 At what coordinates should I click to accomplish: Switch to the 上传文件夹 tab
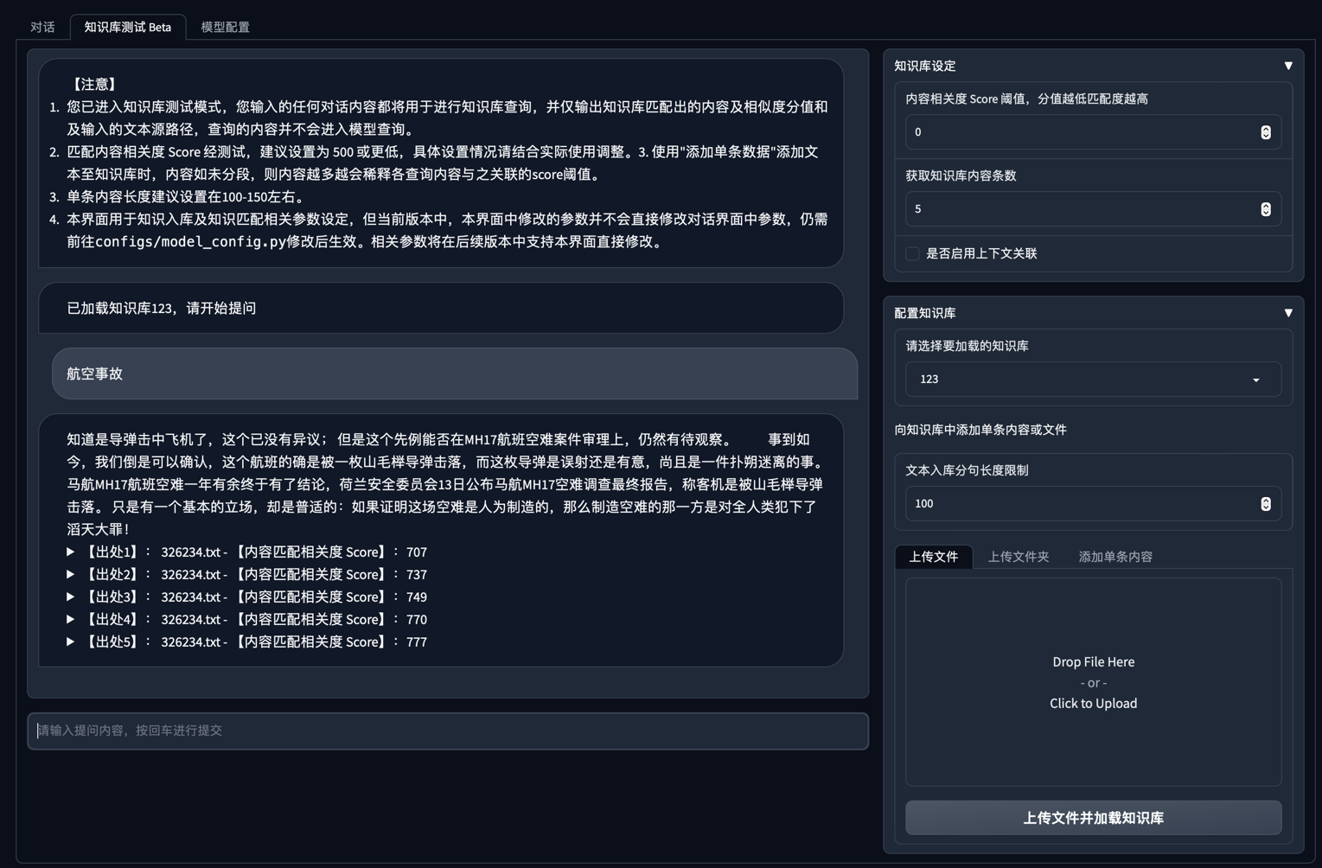[x=1018, y=557]
